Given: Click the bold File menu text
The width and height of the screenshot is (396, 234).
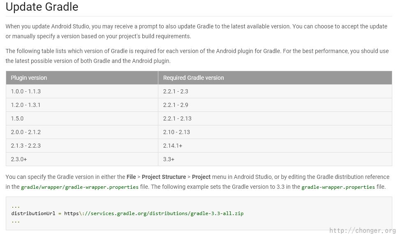Looking at the screenshot, I should pos(131,177).
